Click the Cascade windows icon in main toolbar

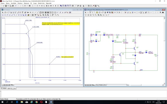[61, 6]
